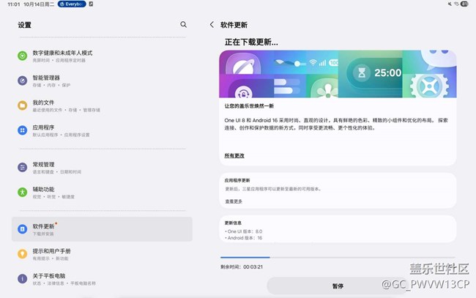476x298 pixels.
Task: Tap the green Digital Wellbeing icon (数字健康和未成年人模式)
Action: [x=23, y=56]
